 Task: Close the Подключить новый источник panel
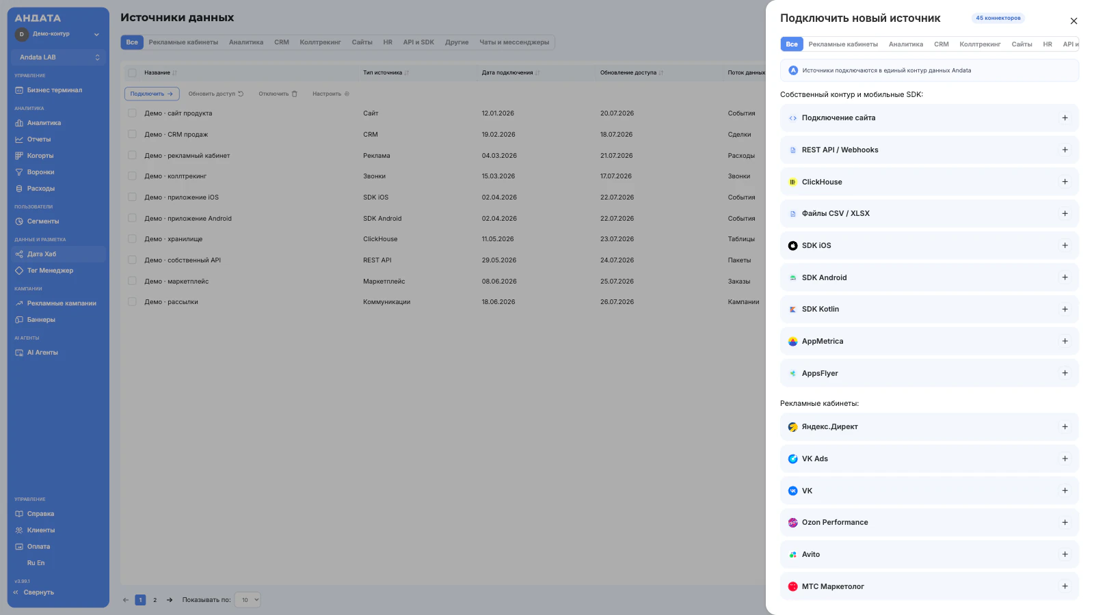(1073, 21)
